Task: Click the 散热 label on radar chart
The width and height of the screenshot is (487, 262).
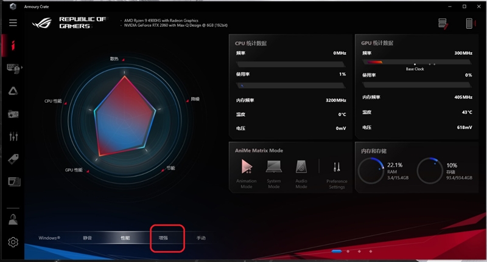Action: tap(114, 58)
